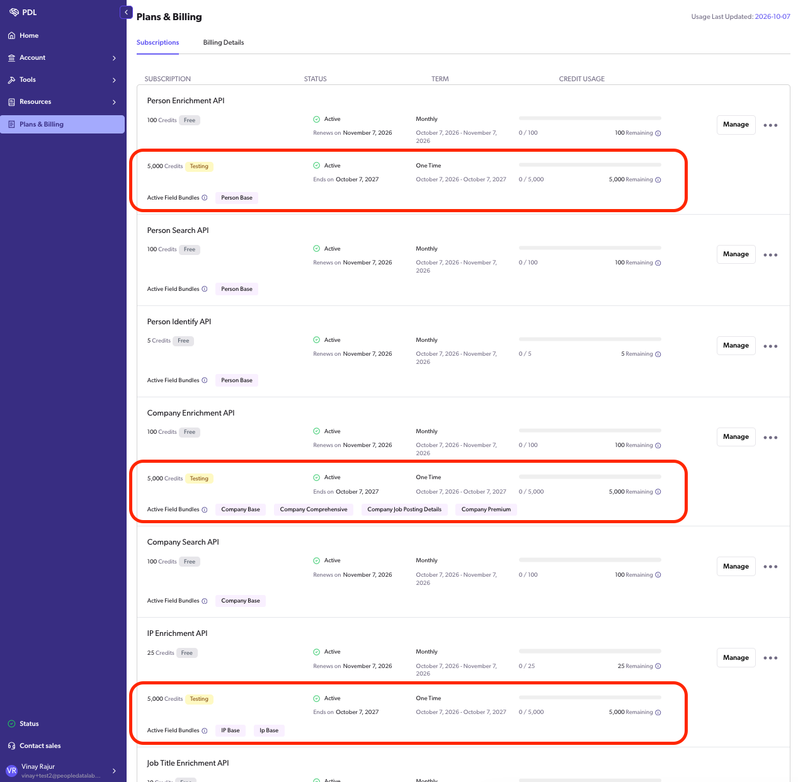Expand the Tools submenu chevron
798x782 pixels.
pyautogui.click(x=114, y=80)
